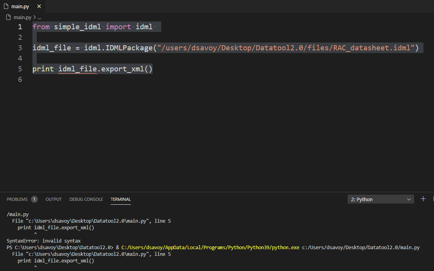Select the TERMINAL panel tab

[x=121, y=199]
